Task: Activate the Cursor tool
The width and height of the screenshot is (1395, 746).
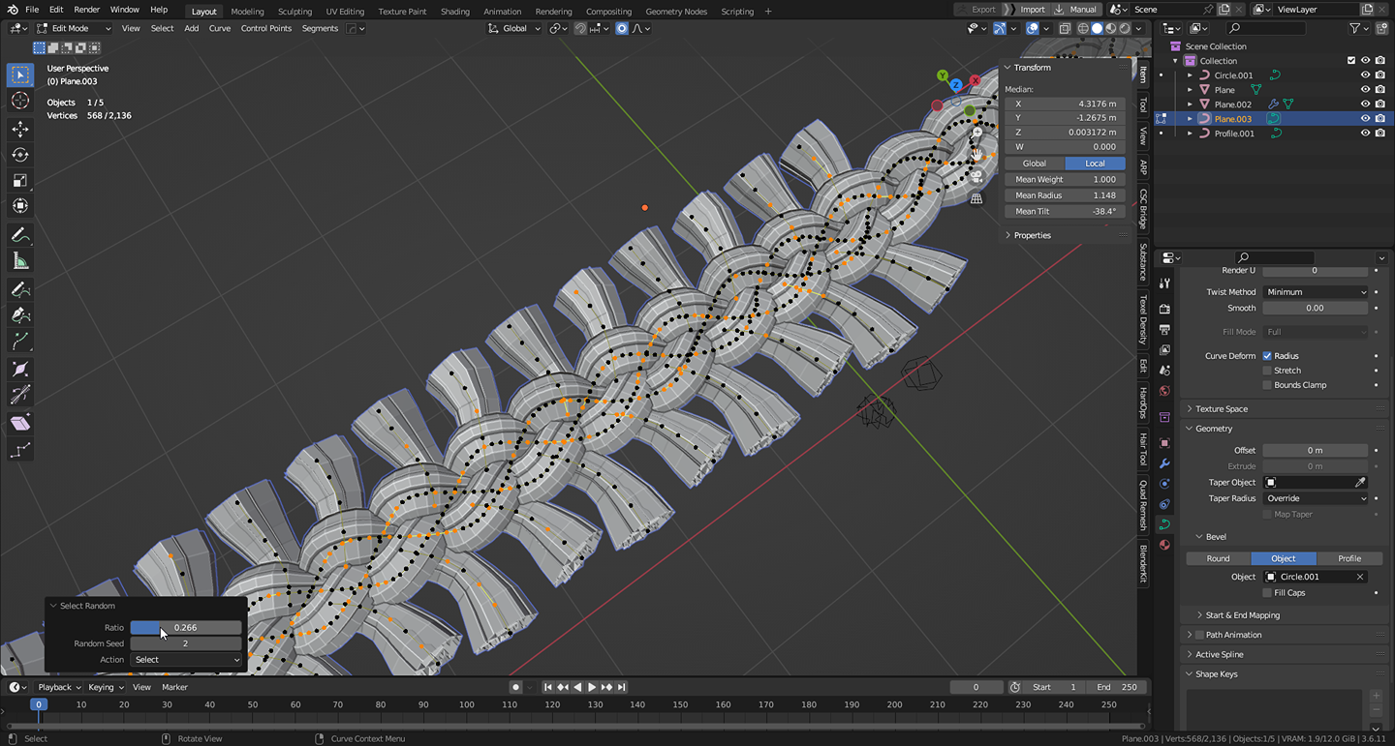Action: [x=20, y=102]
